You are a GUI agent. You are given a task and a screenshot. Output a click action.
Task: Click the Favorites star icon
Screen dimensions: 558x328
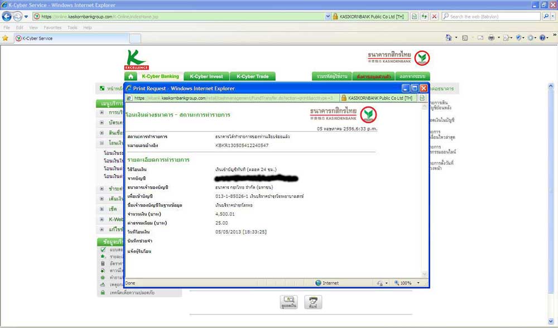point(6,38)
